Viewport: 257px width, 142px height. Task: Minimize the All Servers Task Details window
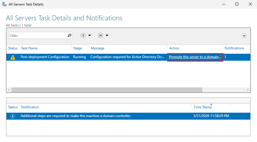[x=224, y=4]
